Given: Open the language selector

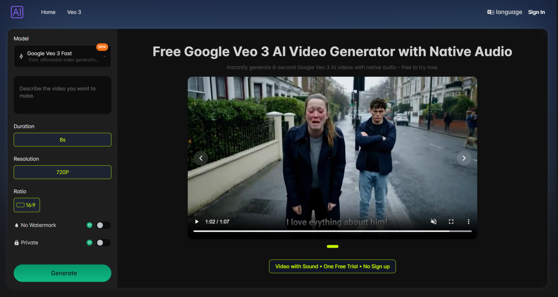Looking at the screenshot, I should pos(505,12).
